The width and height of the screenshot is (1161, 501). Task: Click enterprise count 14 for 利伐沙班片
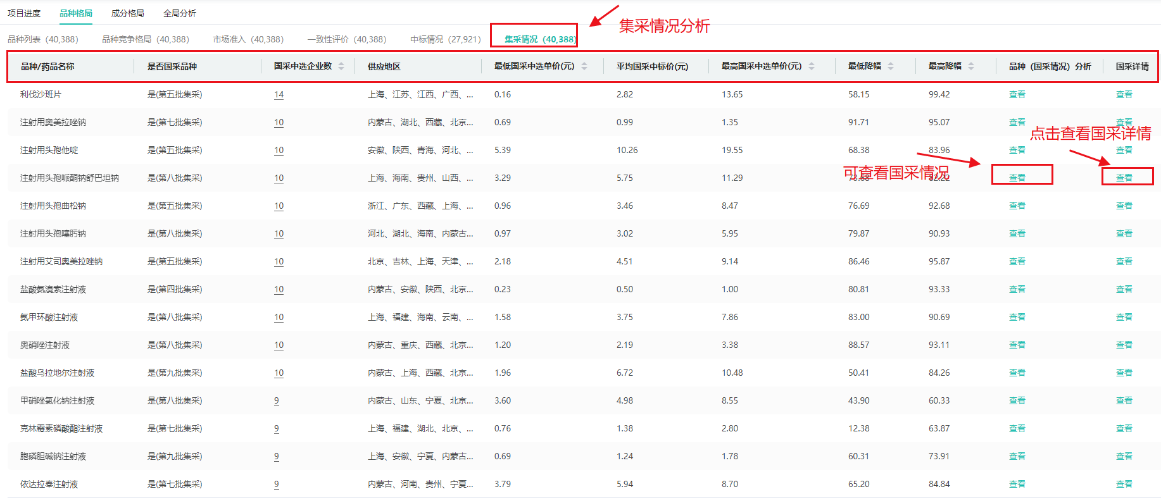click(279, 94)
